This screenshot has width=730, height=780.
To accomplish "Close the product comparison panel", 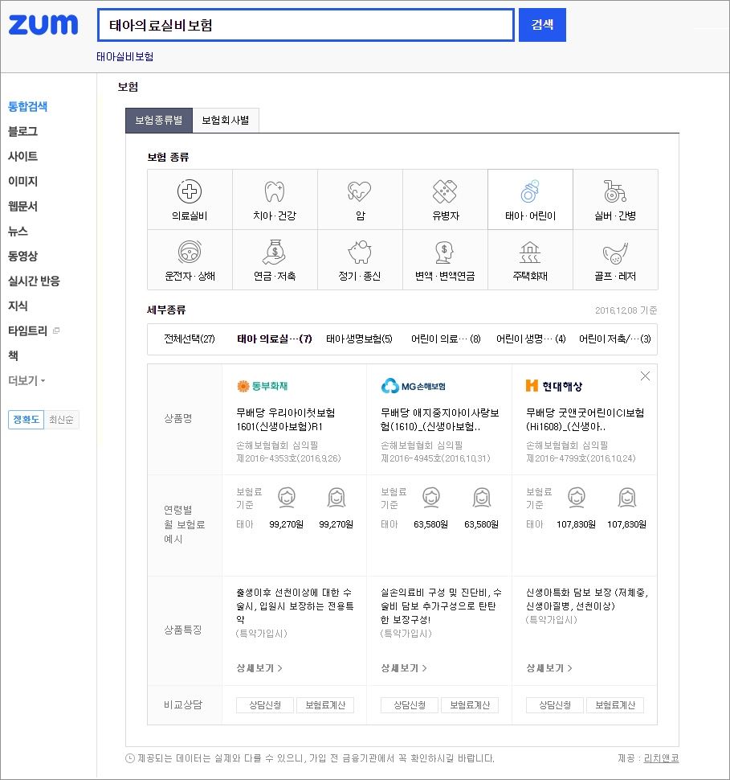I will click(x=645, y=376).
